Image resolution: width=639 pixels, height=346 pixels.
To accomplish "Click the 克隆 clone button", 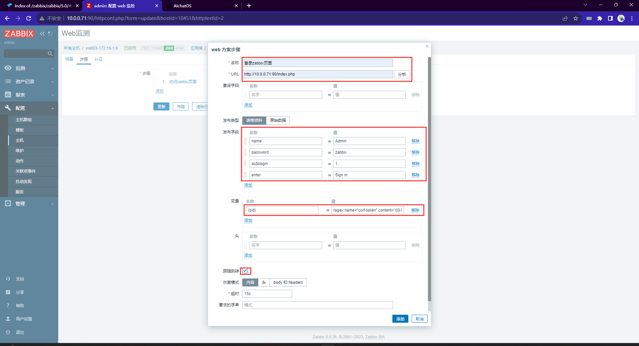I will [181, 106].
